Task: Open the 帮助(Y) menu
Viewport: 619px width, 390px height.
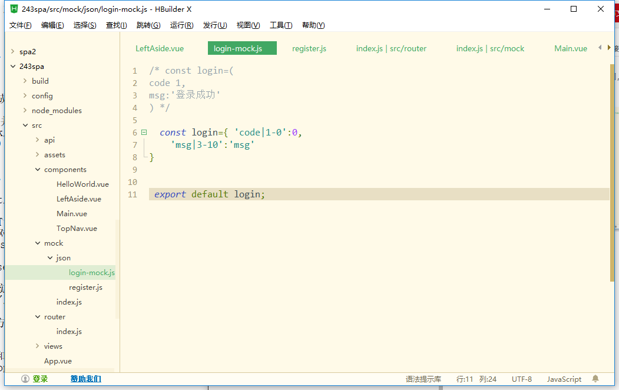Action: pos(313,25)
